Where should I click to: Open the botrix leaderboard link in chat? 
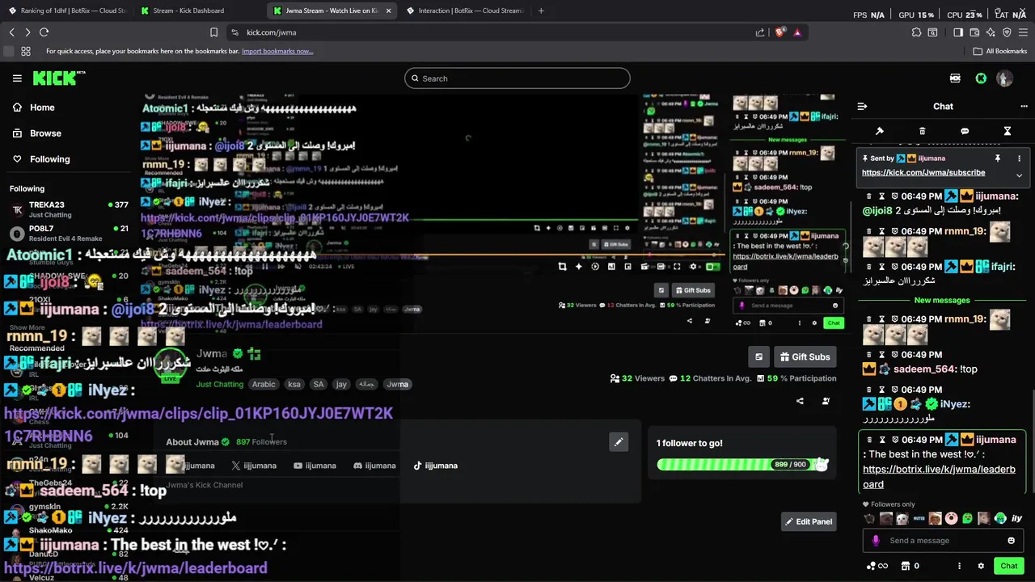click(x=939, y=477)
